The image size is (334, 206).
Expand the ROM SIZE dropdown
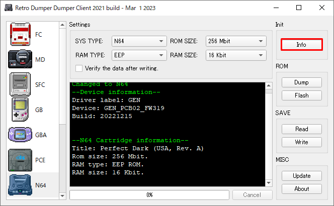(x=236, y=41)
